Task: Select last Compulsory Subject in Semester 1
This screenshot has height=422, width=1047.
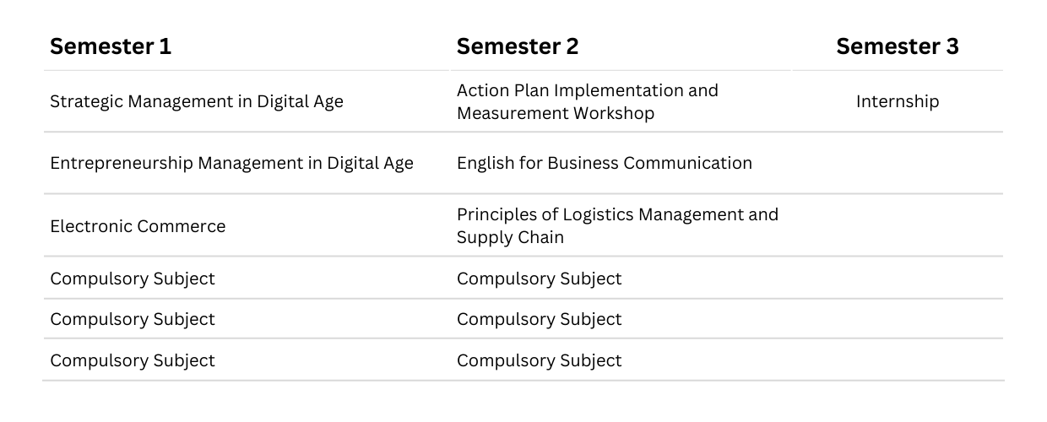Action: coord(133,360)
